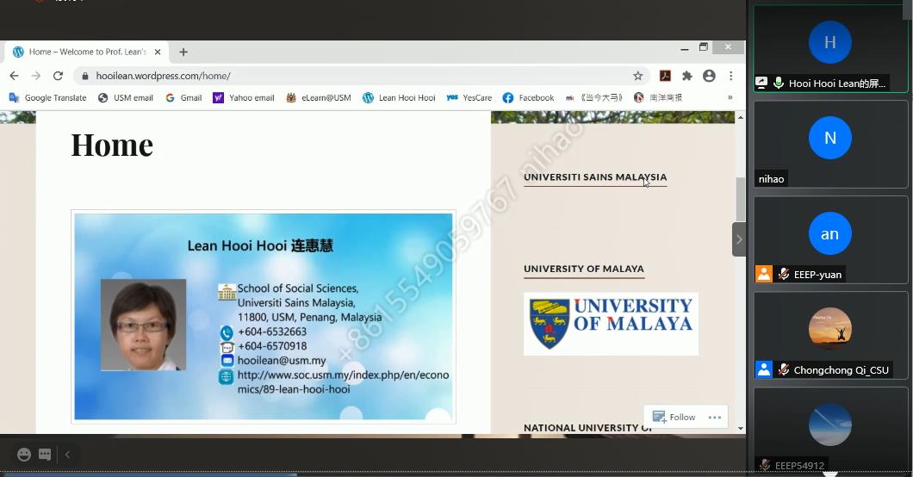Open the USM email bookmark
Image resolution: width=913 pixels, height=477 pixels.
tap(126, 98)
